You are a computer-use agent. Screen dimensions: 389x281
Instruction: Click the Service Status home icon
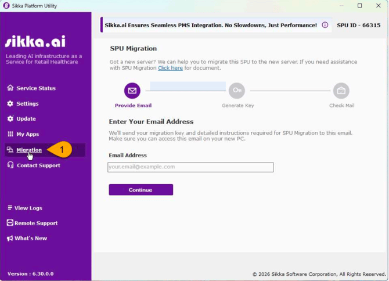10,88
